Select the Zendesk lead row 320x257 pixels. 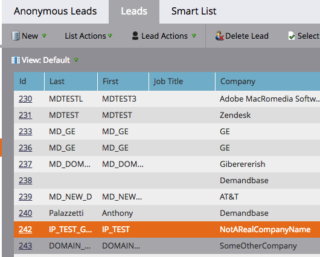pos(167,115)
